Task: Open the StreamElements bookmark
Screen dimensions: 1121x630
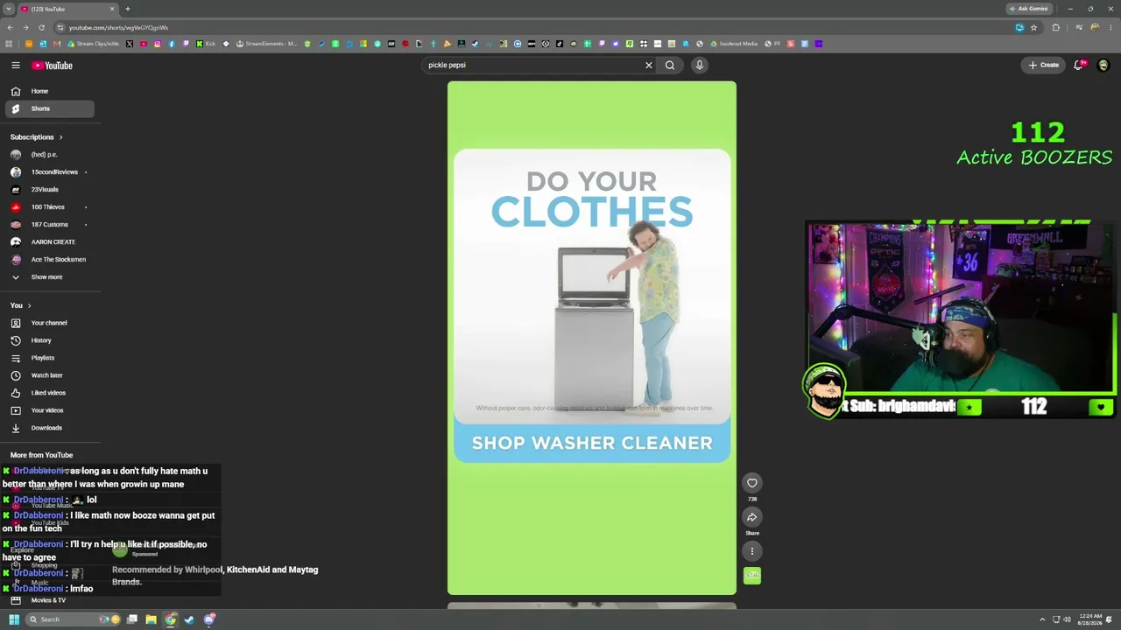Action: [267, 44]
